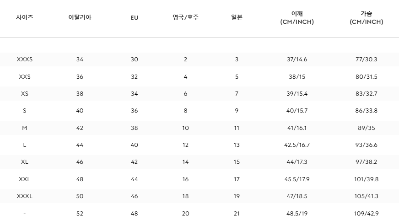Click chest value 101/39.8 in XXL row

pyautogui.click(x=366, y=179)
